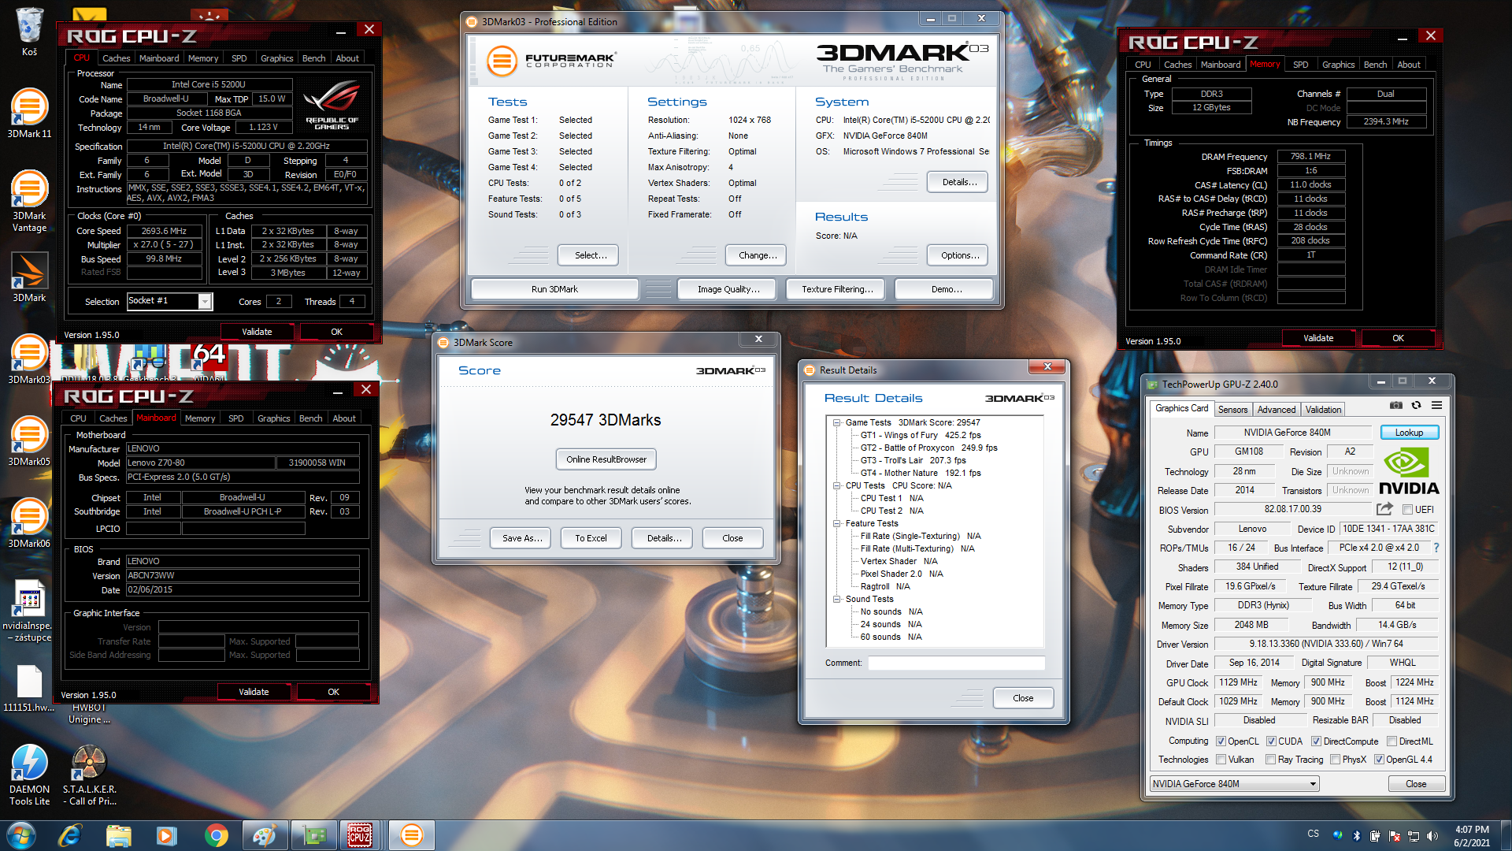Open the Koš recycle bin desktop icon
Image resolution: width=1512 pixels, height=851 pixels.
pos(29,32)
